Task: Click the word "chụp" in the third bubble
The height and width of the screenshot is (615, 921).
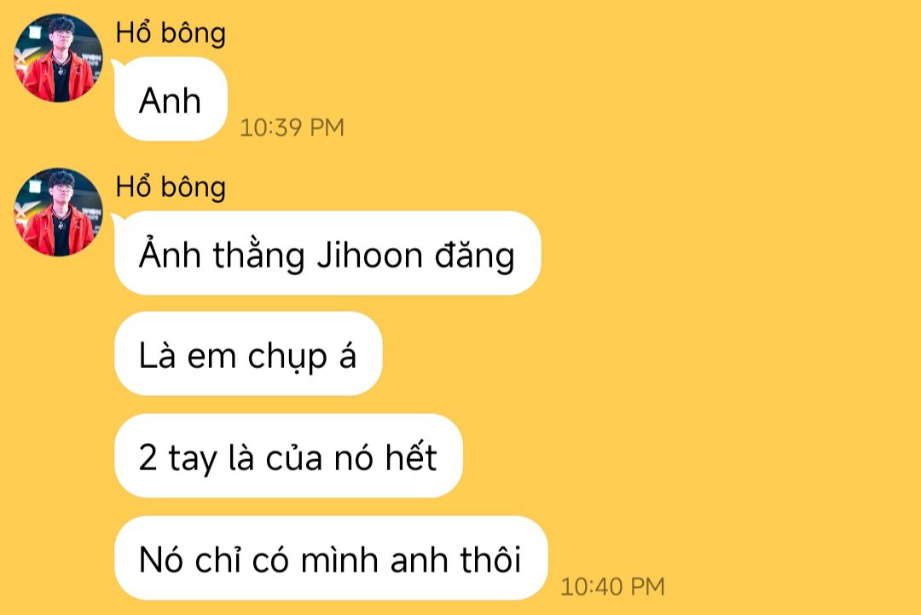Action: pyautogui.click(x=287, y=357)
